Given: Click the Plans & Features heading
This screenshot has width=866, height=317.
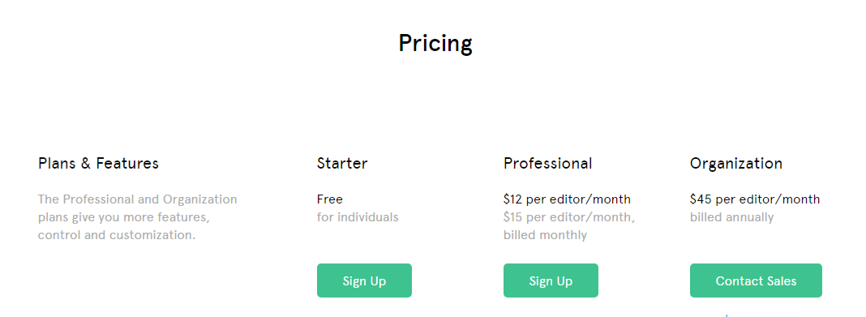Looking at the screenshot, I should point(98,164).
